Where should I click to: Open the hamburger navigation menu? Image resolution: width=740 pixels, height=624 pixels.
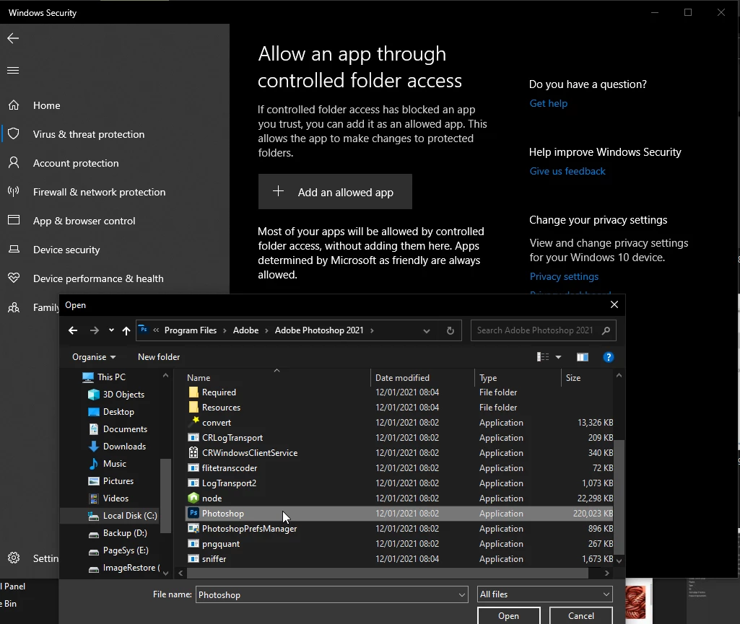click(x=13, y=70)
